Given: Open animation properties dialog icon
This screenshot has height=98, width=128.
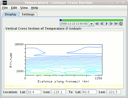Looking at the screenshot, I should tap(121, 24).
